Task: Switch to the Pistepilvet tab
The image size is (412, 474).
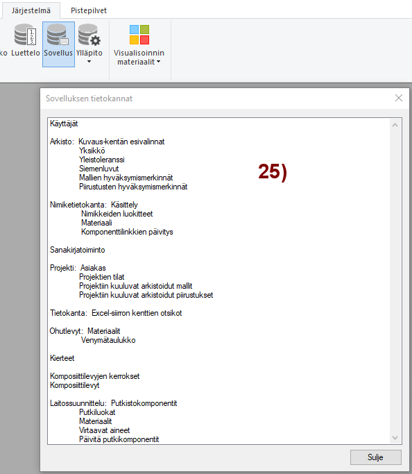Action: 89,10
